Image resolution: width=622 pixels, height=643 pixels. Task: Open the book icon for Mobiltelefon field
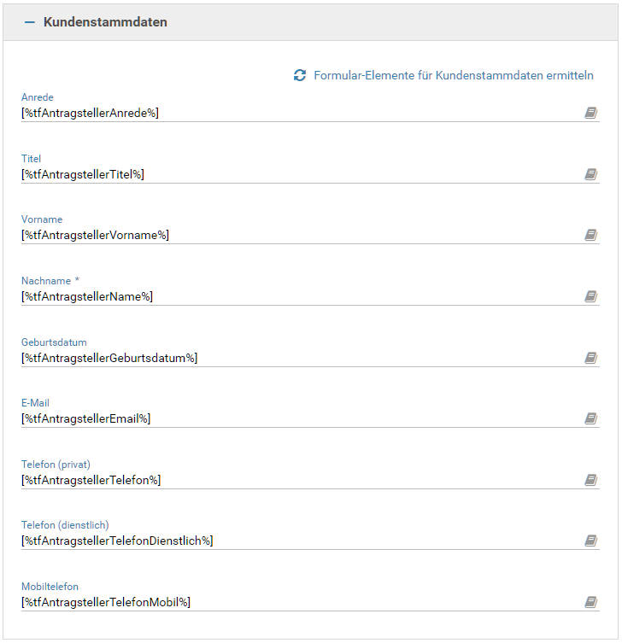[x=590, y=602]
